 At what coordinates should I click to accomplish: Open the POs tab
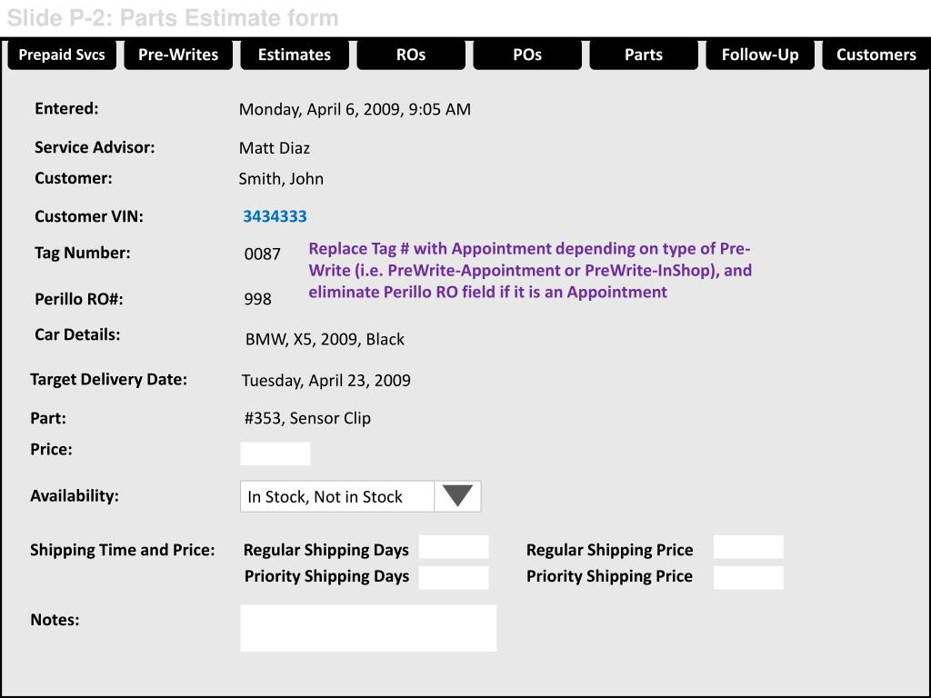coord(527,55)
